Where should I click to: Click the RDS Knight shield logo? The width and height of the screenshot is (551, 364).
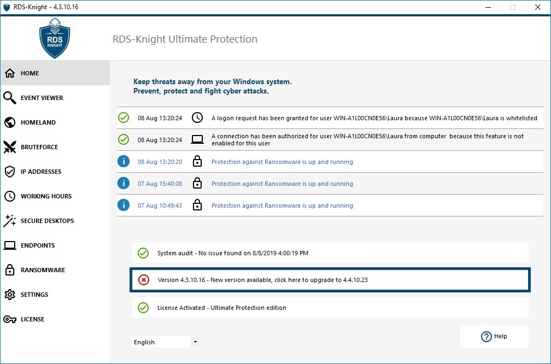(55, 38)
